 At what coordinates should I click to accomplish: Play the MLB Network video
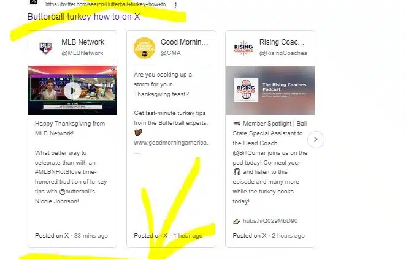tap(72, 91)
